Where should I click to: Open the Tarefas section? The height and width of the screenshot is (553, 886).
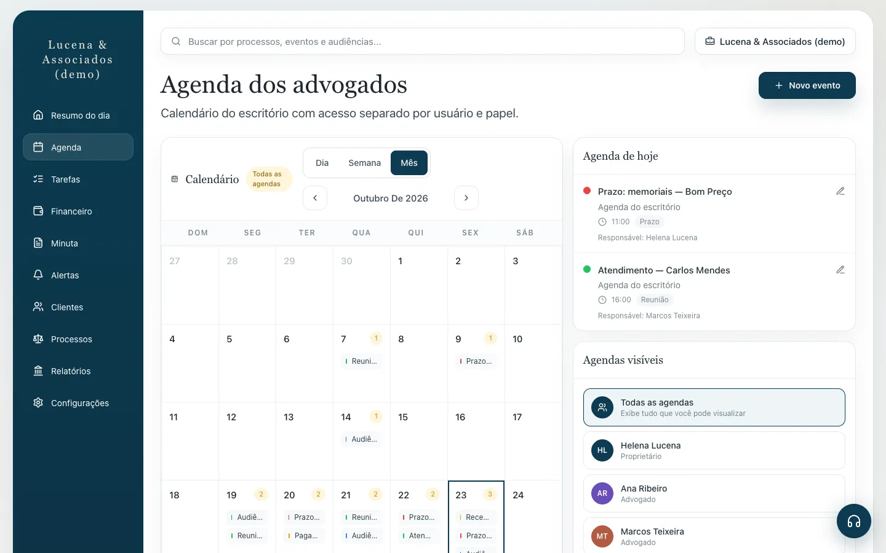tap(78, 179)
